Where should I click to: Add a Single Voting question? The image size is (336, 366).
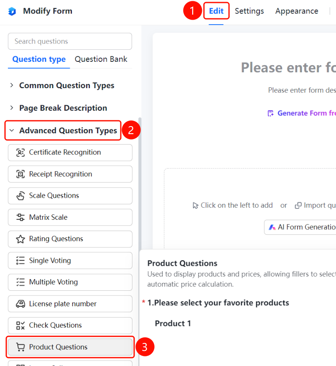[70, 260]
